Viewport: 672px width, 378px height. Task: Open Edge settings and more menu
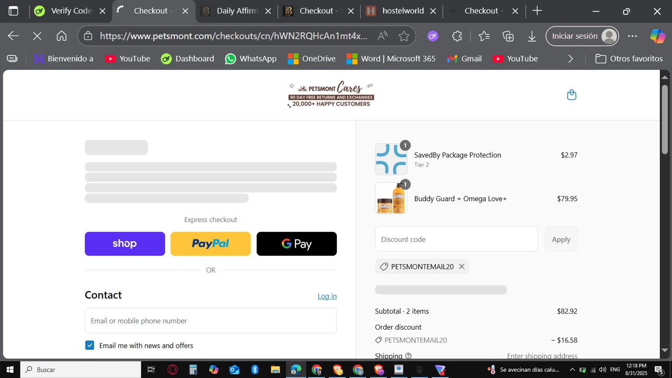(632, 36)
